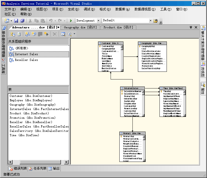This screenshot has height=178, width=207.
Task: Open the 输出 output panel tab
Action: (x=54, y=168)
